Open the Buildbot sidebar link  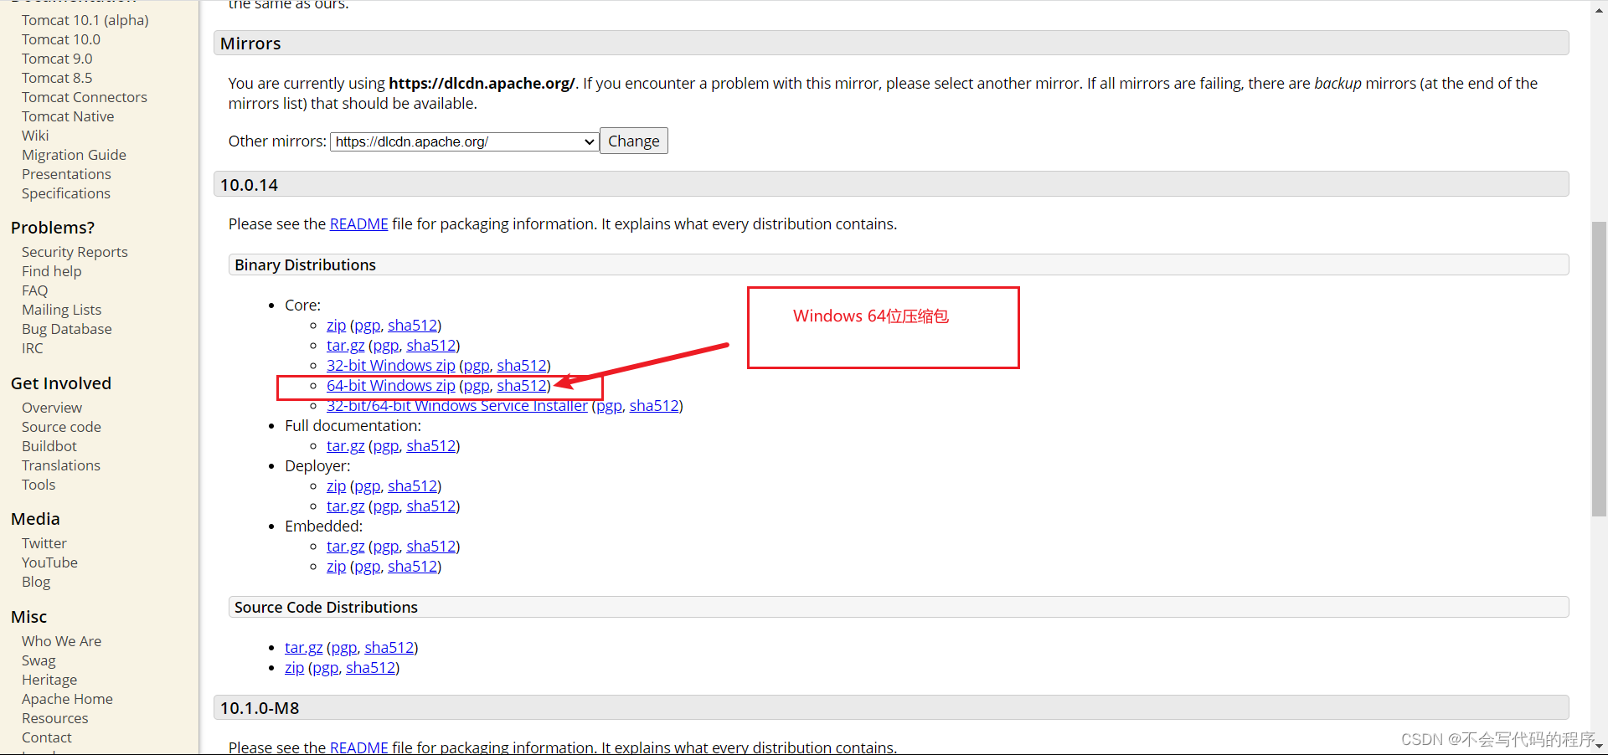49,446
